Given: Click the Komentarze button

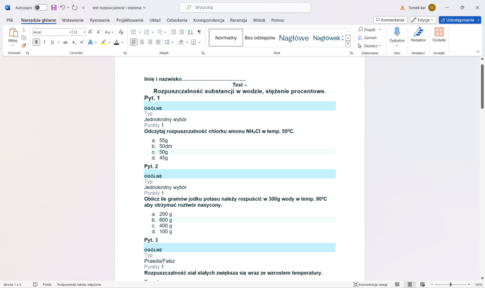Looking at the screenshot, I should coord(390,20).
